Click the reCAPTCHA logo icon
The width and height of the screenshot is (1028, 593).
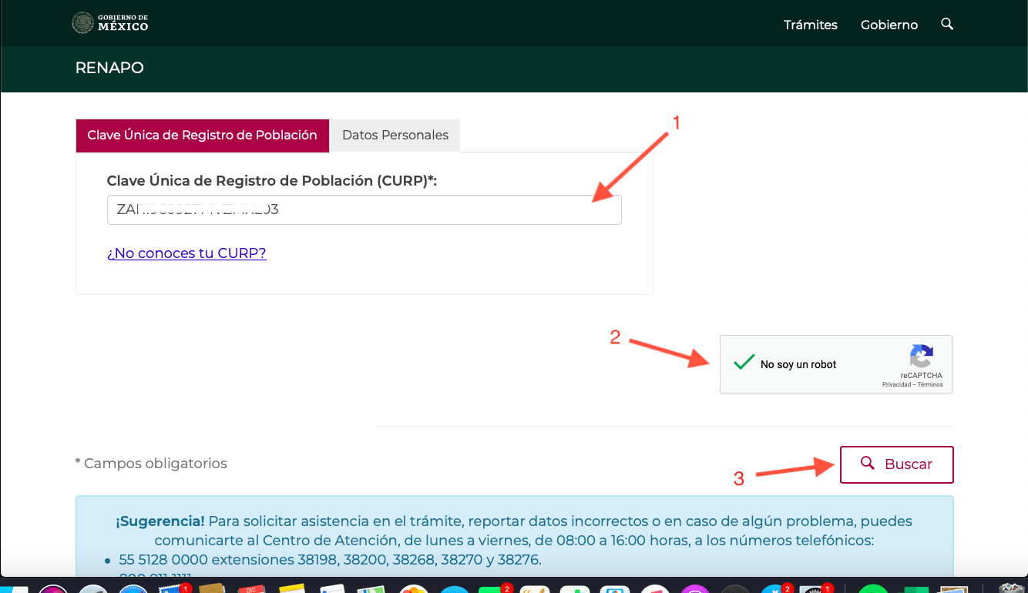tap(921, 357)
